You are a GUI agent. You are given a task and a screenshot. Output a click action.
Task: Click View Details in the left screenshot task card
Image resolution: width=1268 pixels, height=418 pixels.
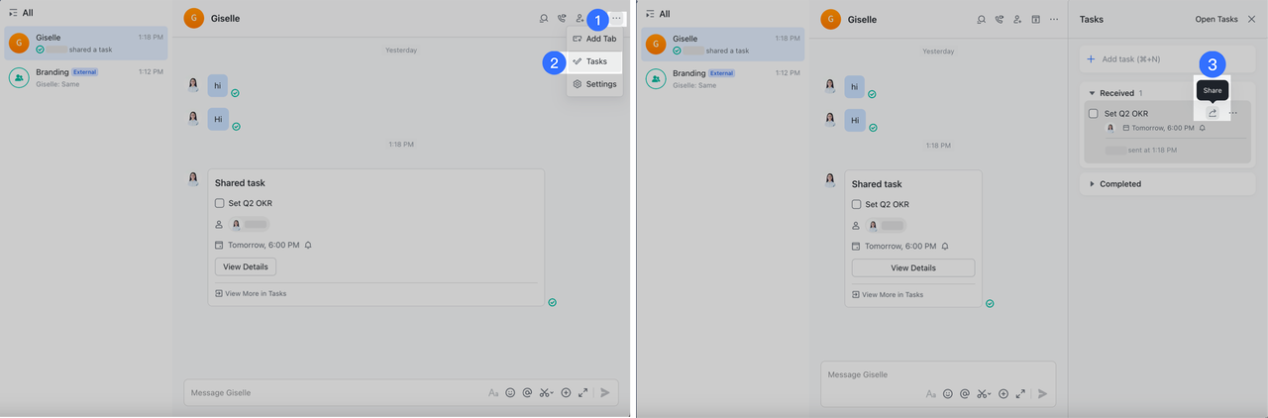pyautogui.click(x=246, y=267)
